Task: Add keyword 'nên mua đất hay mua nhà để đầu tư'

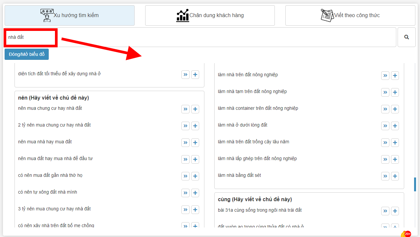Action: click(195, 159)
